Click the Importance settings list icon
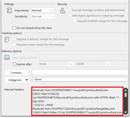Image resolution: width=130 pixels, height=118 pixels. click(x=9, y=10)
